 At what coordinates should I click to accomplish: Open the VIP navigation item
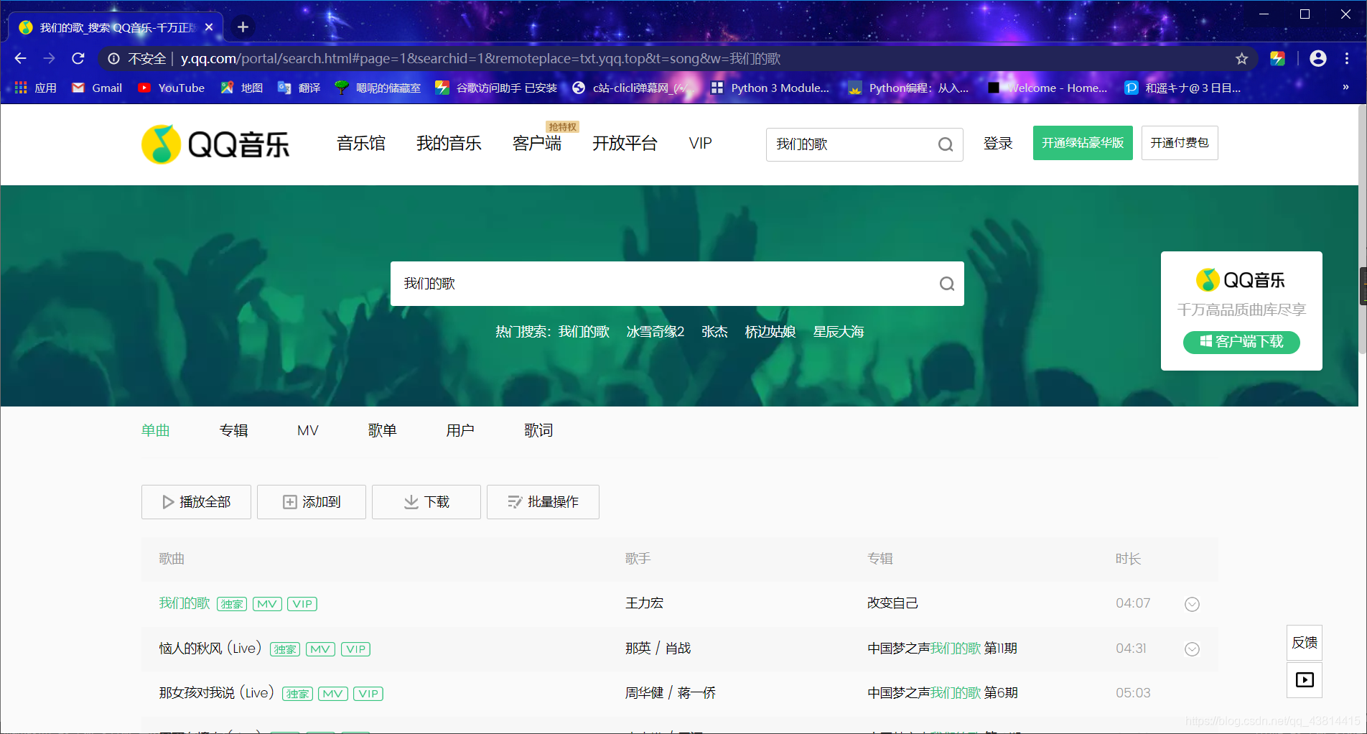[x=701, y=144]
